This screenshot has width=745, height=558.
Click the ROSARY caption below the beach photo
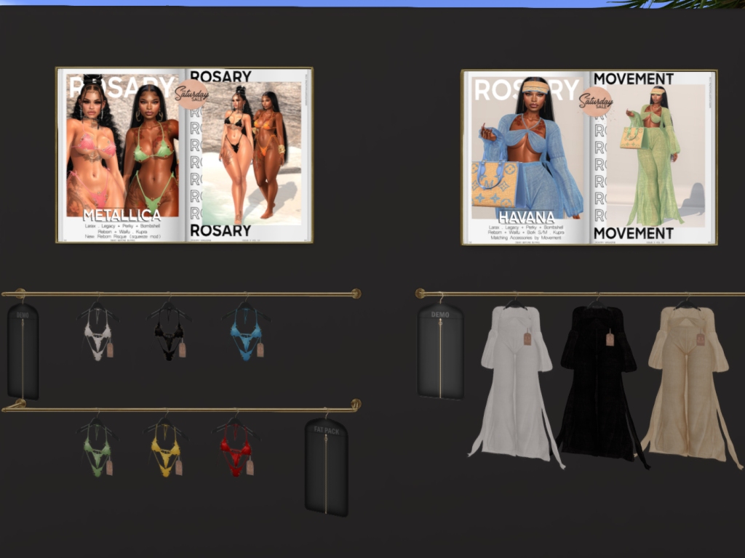tap(220, 230)
